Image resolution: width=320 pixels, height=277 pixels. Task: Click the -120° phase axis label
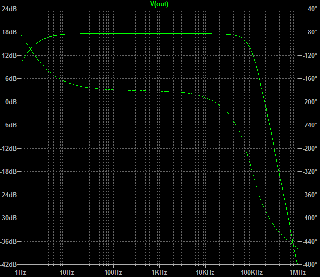click(x=310, y=55)
